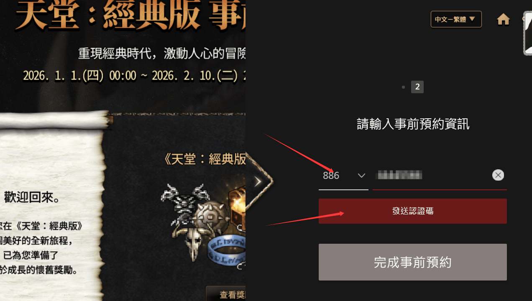This screenshot has height=301, width=532.
Task: Select the step 2 indicator
Action: pyautogui.click(x=417, y=87)
